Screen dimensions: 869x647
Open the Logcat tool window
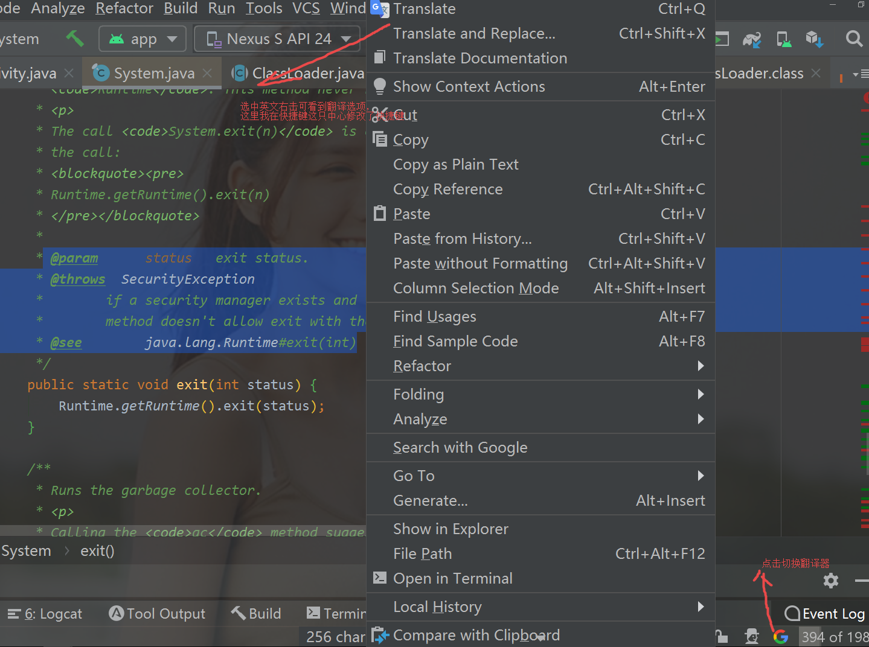click(45, 614)
